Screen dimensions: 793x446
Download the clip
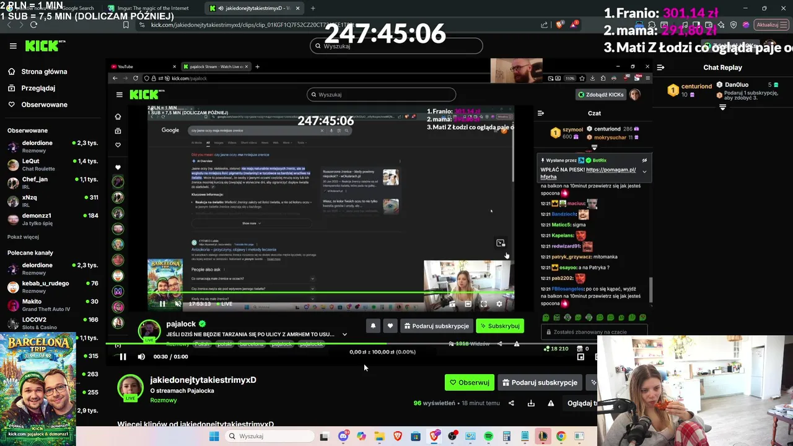(531, 403)
